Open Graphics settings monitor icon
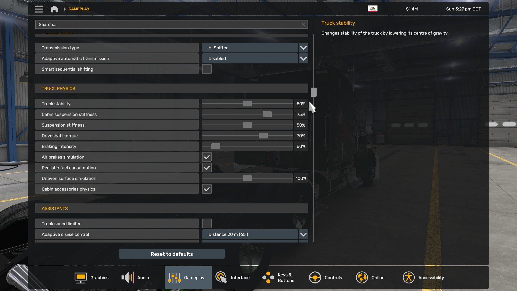 (x=81, y=278)
